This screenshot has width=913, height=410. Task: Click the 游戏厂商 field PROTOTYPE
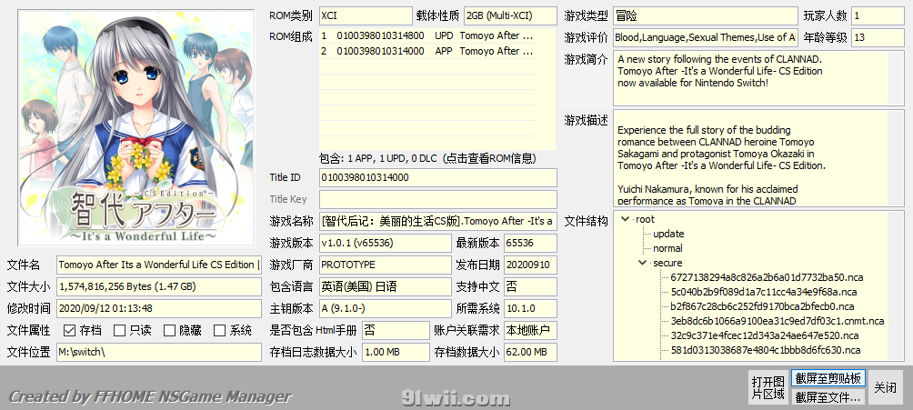click(x=385, y=265)
